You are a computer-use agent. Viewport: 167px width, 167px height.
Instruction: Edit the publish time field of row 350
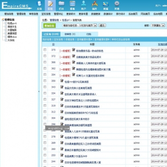(159, 81)
